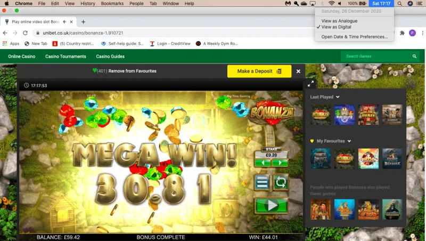Open the Apps bookmarks shortcut
The height and width of the screenshot is (241, 426).
11,44
